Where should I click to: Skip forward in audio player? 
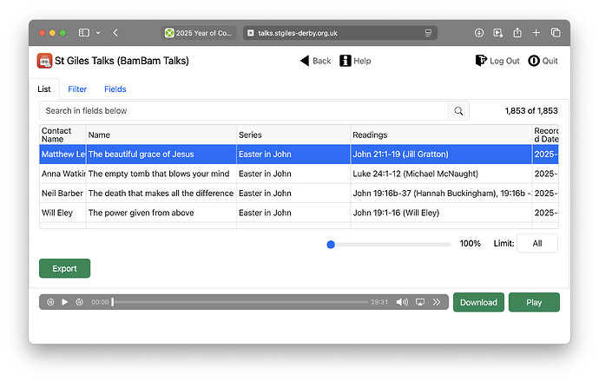coord(79,302)
